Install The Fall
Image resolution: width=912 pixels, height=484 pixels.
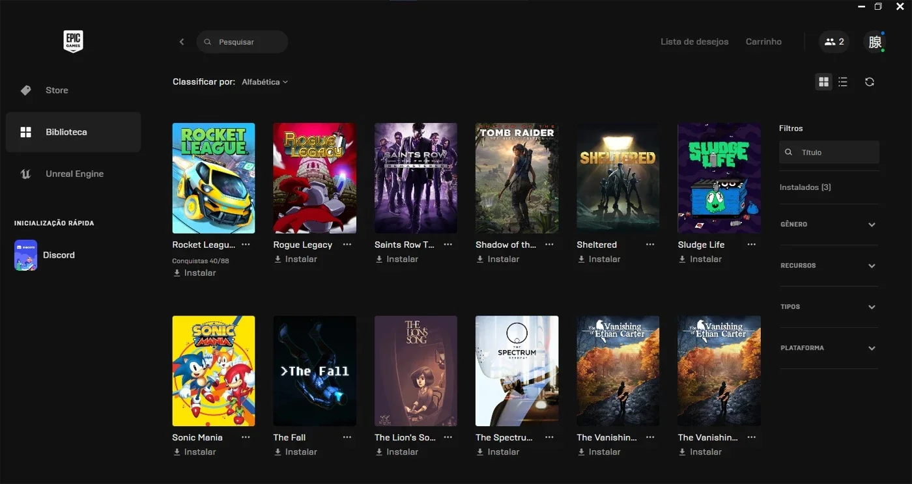click(295, 451)
